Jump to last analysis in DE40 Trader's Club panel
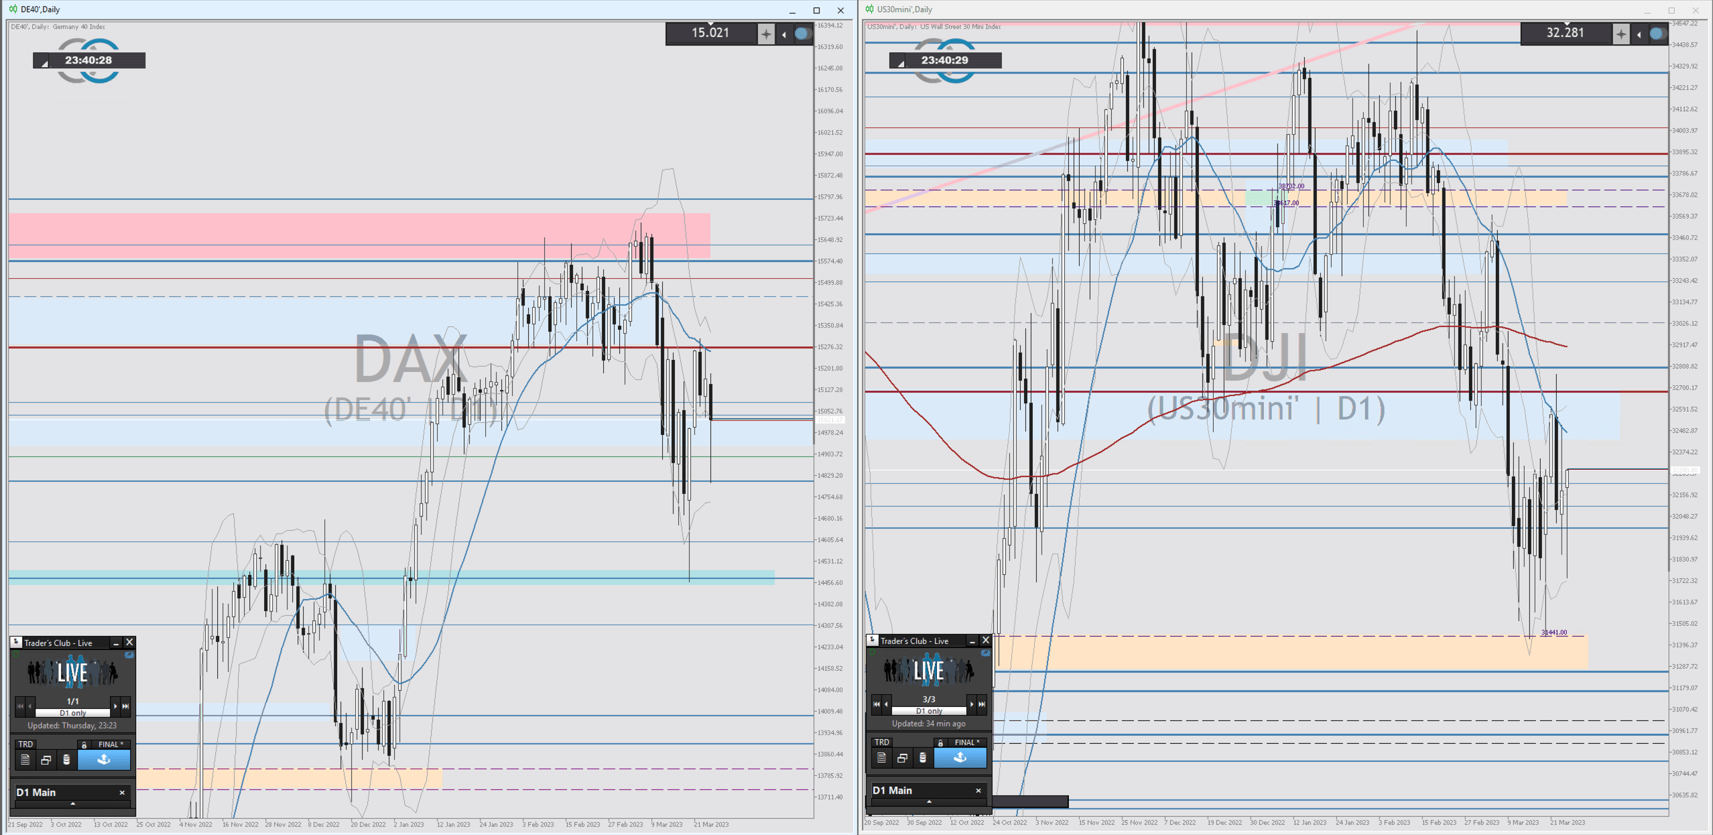 (x=125, y=706)
